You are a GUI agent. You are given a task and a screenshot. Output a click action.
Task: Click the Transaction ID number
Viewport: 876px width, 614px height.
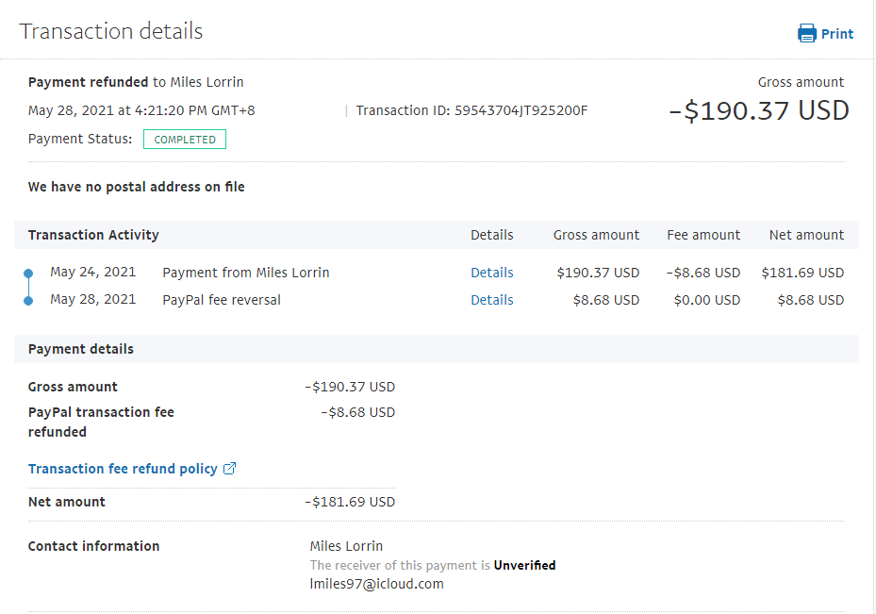[521, 110]
